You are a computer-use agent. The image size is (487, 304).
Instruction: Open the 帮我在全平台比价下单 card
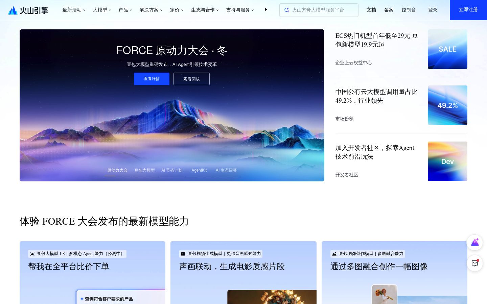[92, 273]
